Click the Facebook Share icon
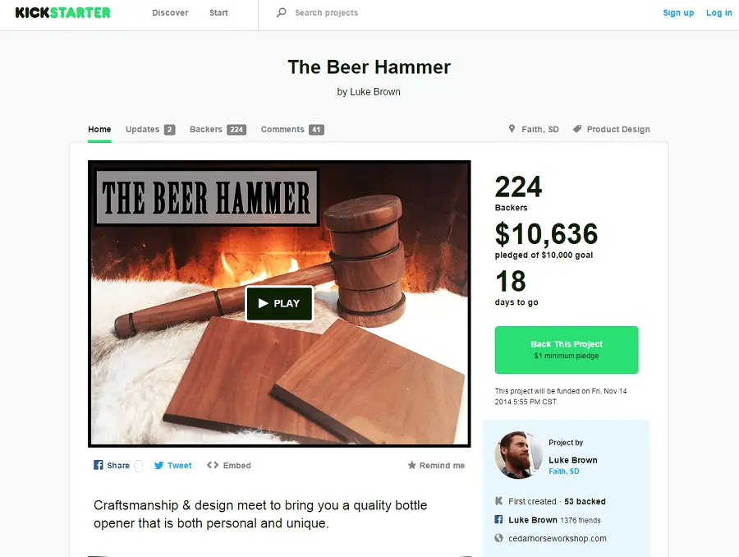This screenshot has width=739, height=557. point(98,465)
